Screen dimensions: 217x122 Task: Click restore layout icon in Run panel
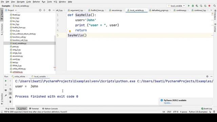pos(6,90)
